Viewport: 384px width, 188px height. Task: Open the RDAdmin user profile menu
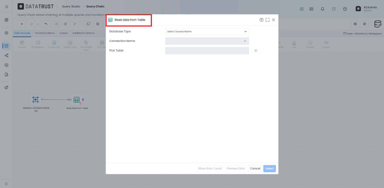coord(366,9)
